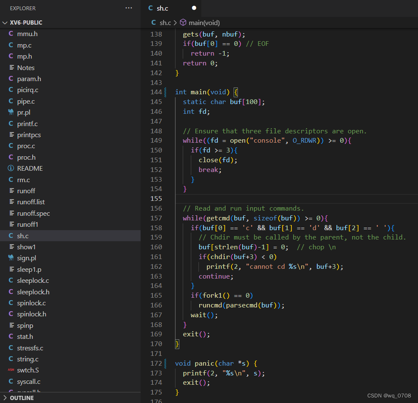Image resolution: width=418 pixels, height=403 pixels.
Task: Open rm.c file
Action: [23, 180]
